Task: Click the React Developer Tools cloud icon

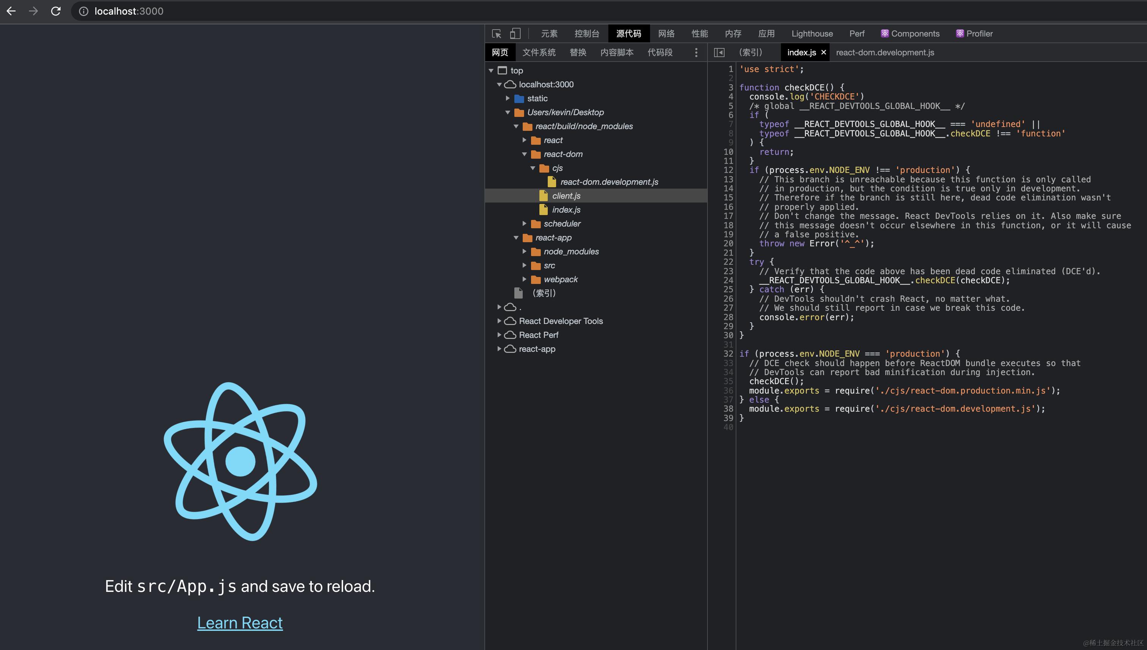Action: [510, 321]
